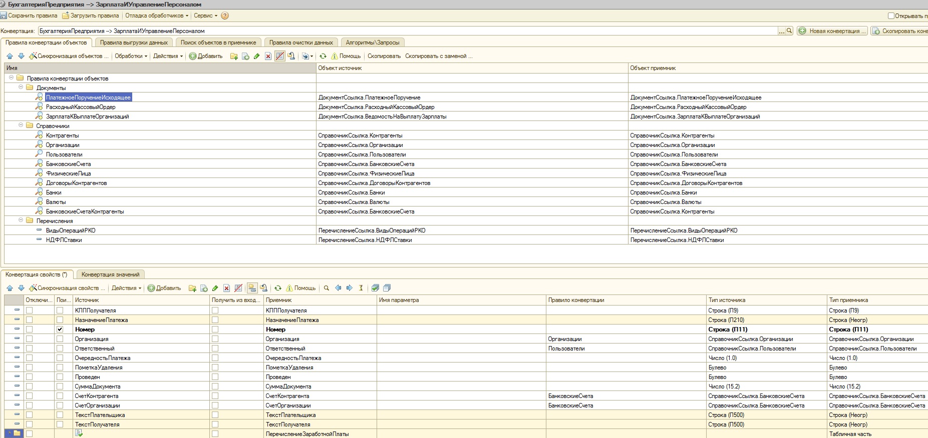Switch to Алгоритмы\Запросы tab
This screenshot has width=928, height=438.
tap(373, 42)
